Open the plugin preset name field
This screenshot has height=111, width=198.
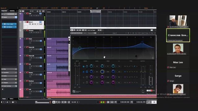[x=92, y=30]
